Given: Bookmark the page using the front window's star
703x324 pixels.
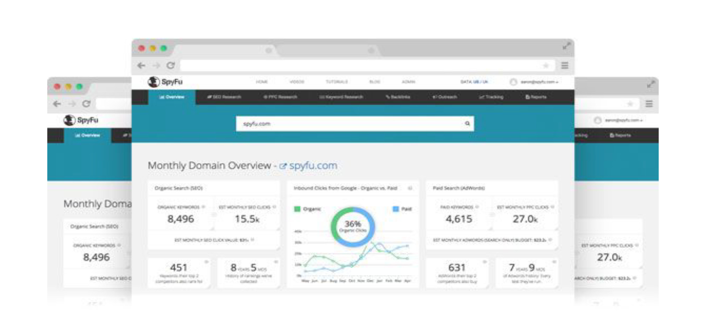Looking at the screenshot, I should click(x=546, y=65).
